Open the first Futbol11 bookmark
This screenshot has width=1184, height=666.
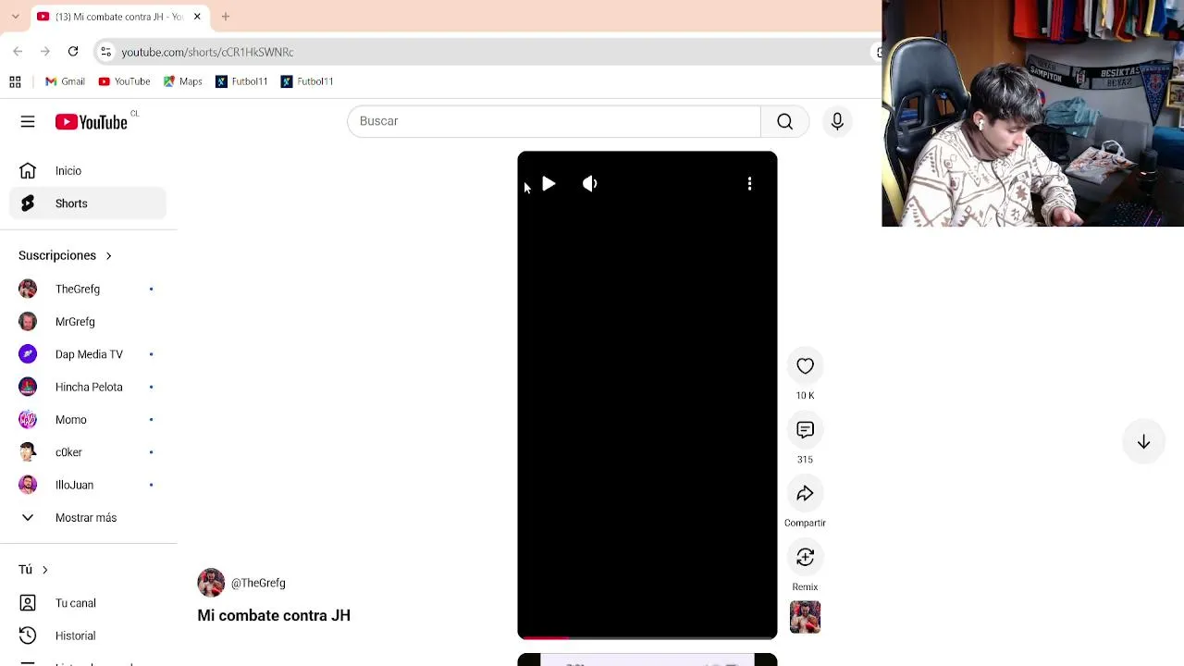pyautogui.click(x=241, y=81)
